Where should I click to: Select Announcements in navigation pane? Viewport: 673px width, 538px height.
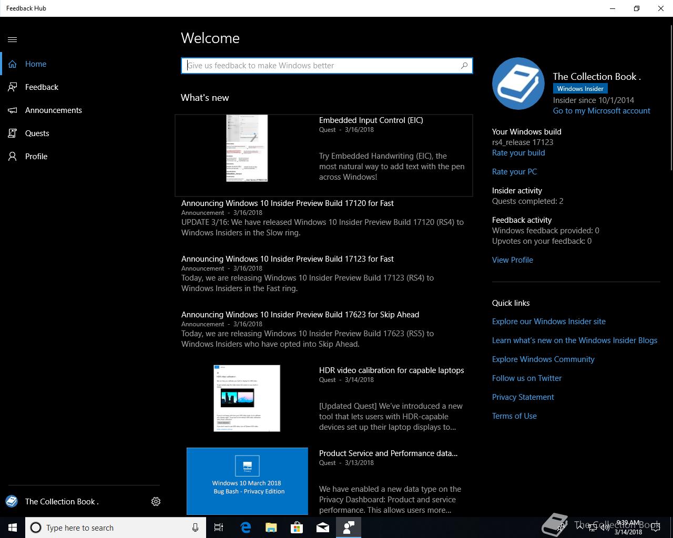click(x=84, y=110)
